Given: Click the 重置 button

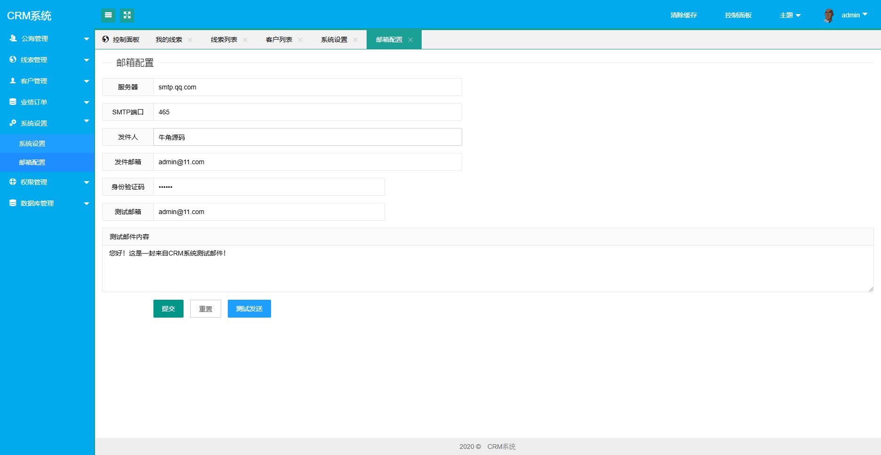Looking at the screenshot, I should 205,309.
